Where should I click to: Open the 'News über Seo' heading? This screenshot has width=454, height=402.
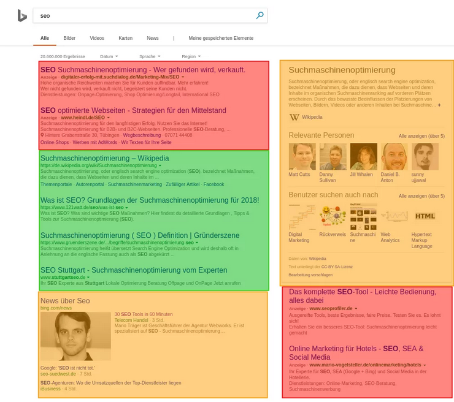(65, 301)
